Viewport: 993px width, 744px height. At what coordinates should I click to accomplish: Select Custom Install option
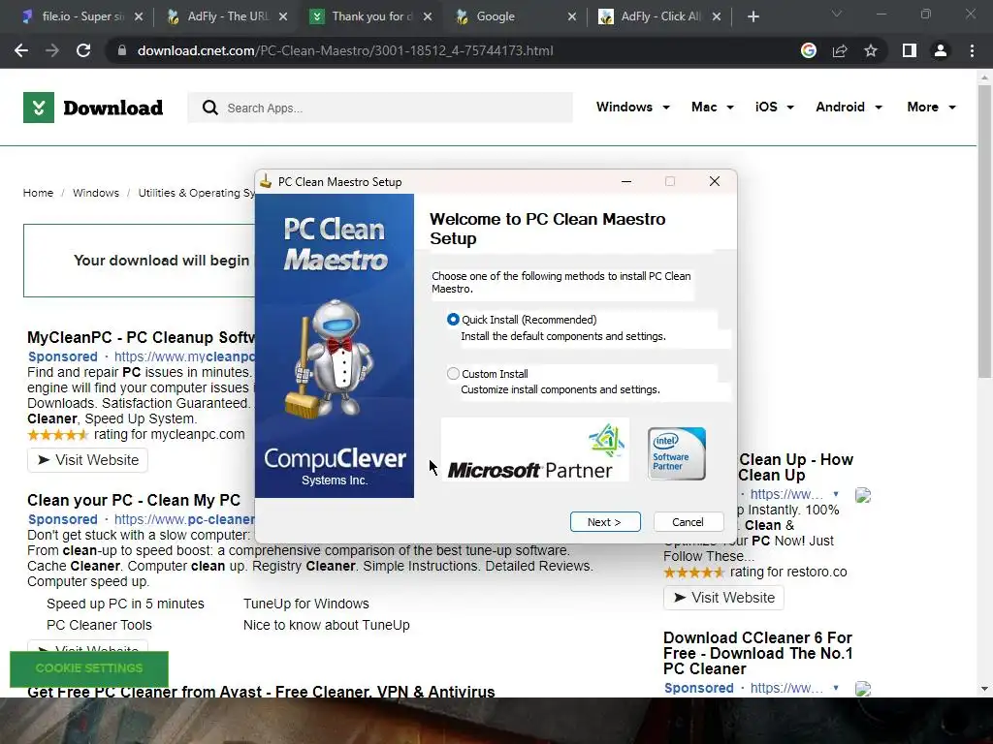coord(453,374)
